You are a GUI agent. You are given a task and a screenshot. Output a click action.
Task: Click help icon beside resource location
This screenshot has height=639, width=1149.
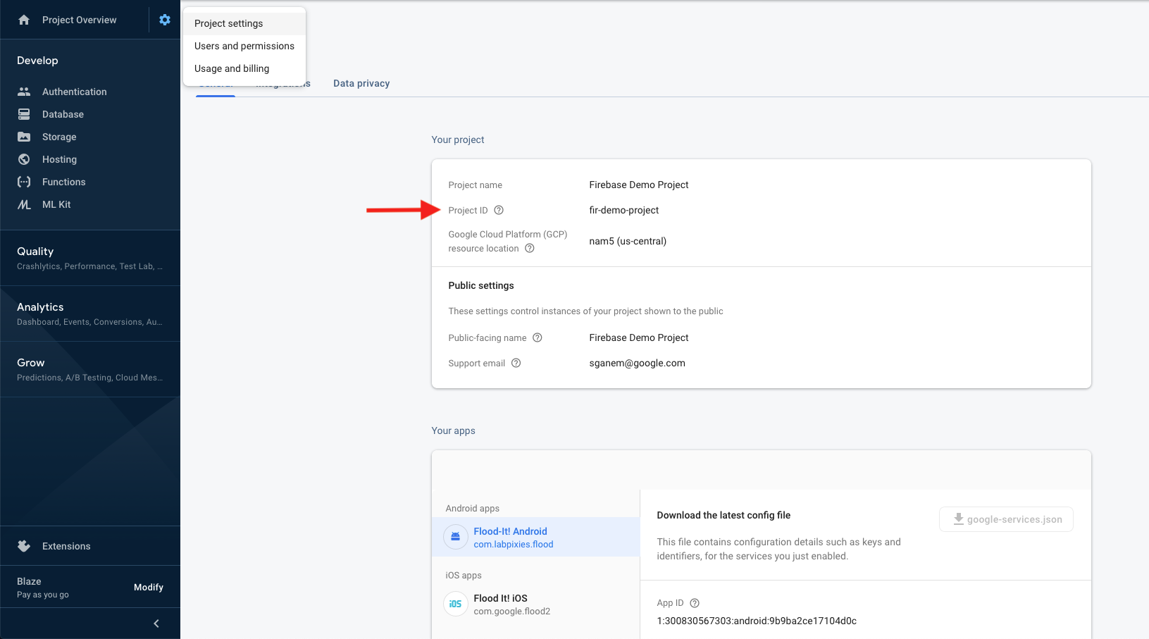tap(530, 248)
